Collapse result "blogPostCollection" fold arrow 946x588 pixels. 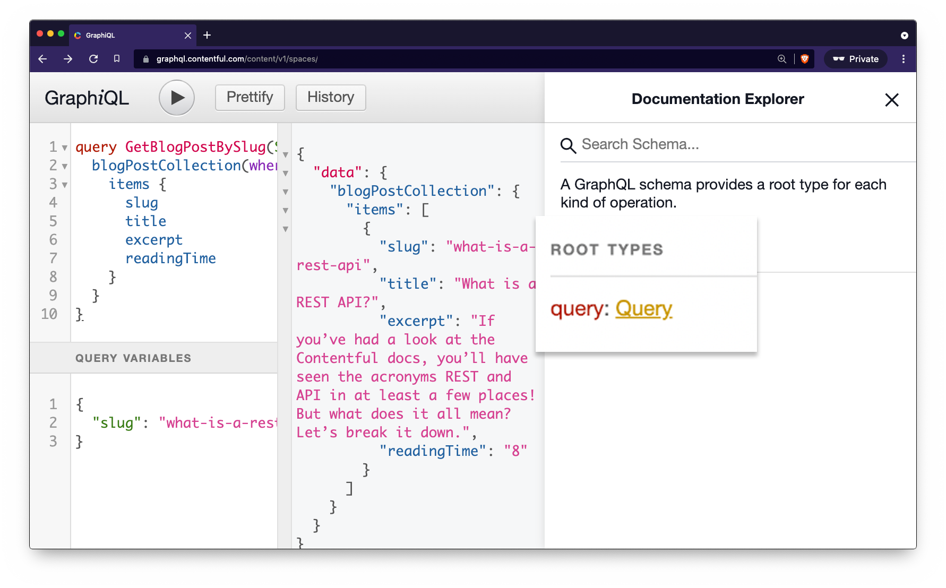[286, 192]
